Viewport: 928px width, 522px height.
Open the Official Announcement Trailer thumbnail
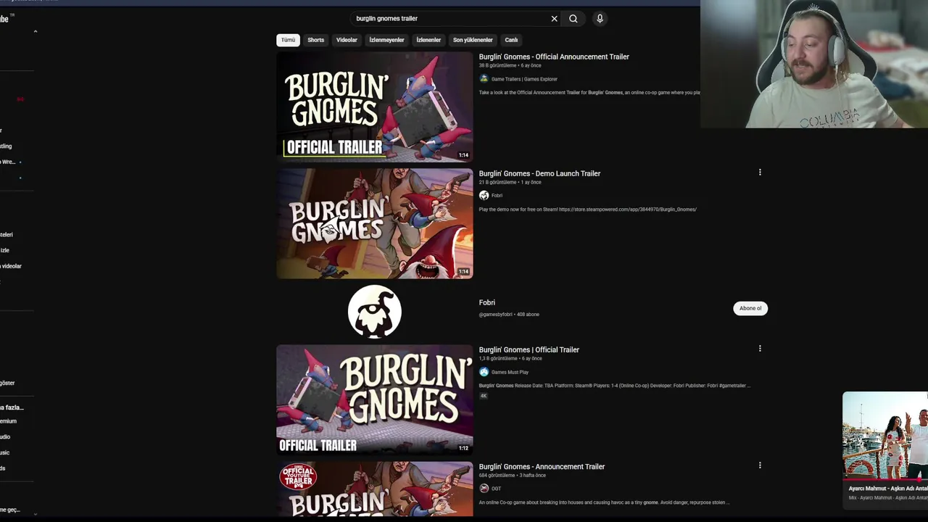click(375, 107)
